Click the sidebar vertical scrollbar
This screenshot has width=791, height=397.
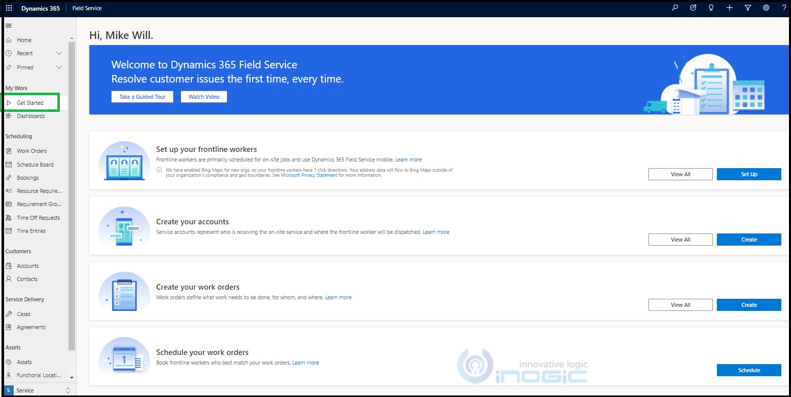point(72,195)
